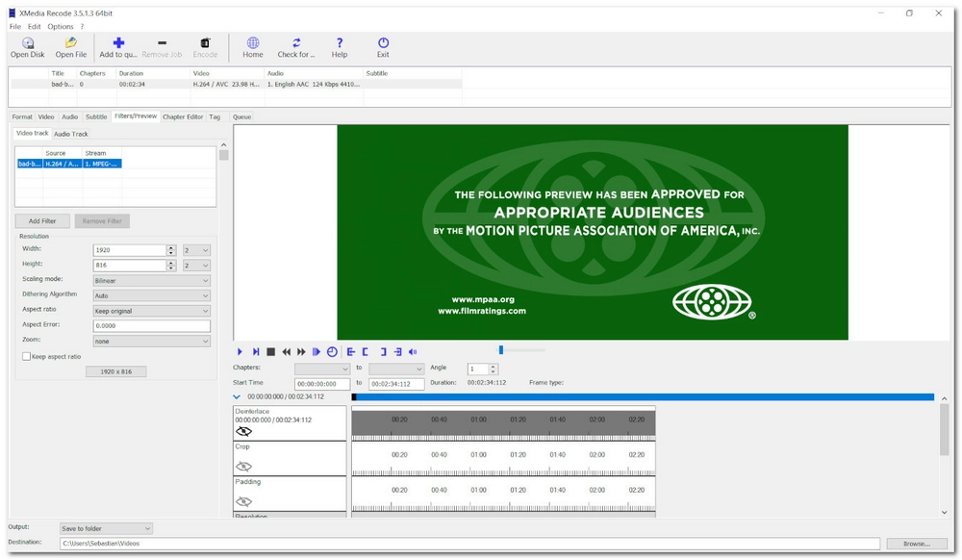Image resolution: width=962 pixels, height=560 pixels.
Task: Toggle the Deinterlace filter eye icon
Action: pos(243,431)
